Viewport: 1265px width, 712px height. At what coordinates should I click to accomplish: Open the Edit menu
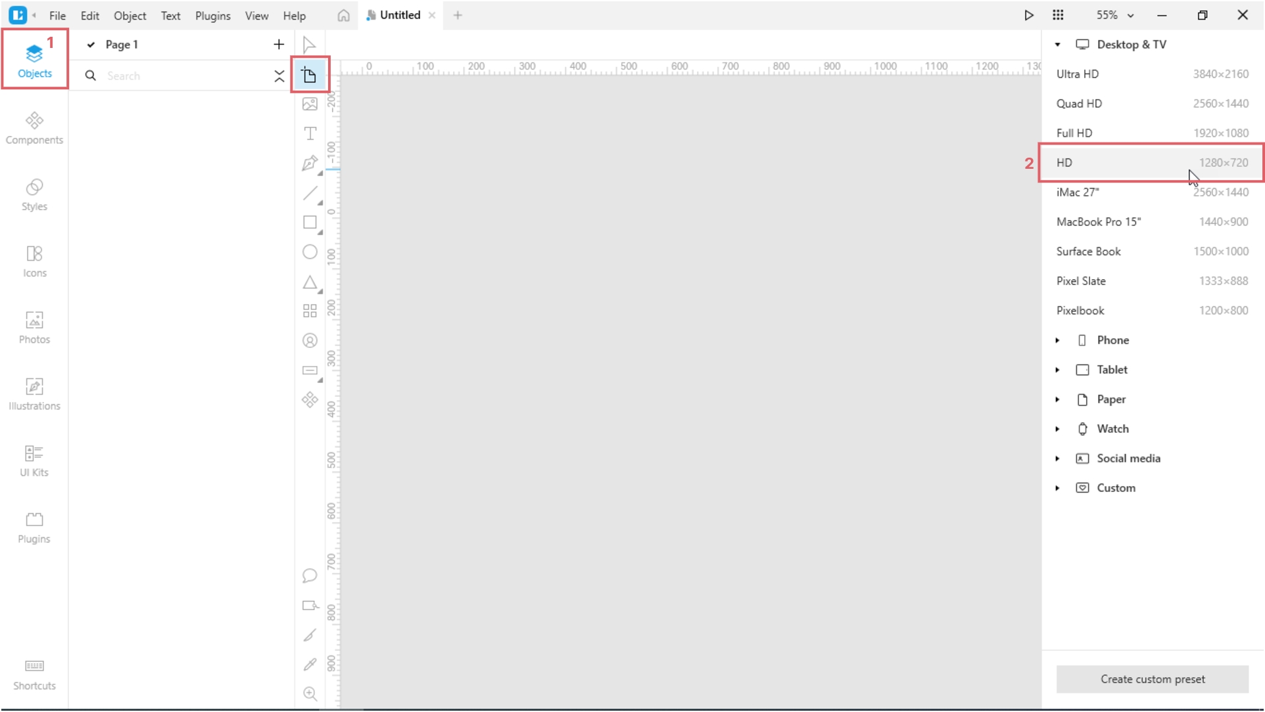(89, 16)
